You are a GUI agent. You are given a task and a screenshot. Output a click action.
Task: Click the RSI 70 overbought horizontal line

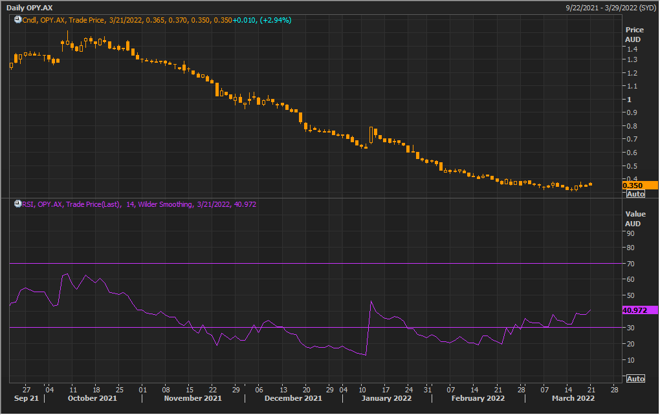pyautogui.click(x=316, y=264)
